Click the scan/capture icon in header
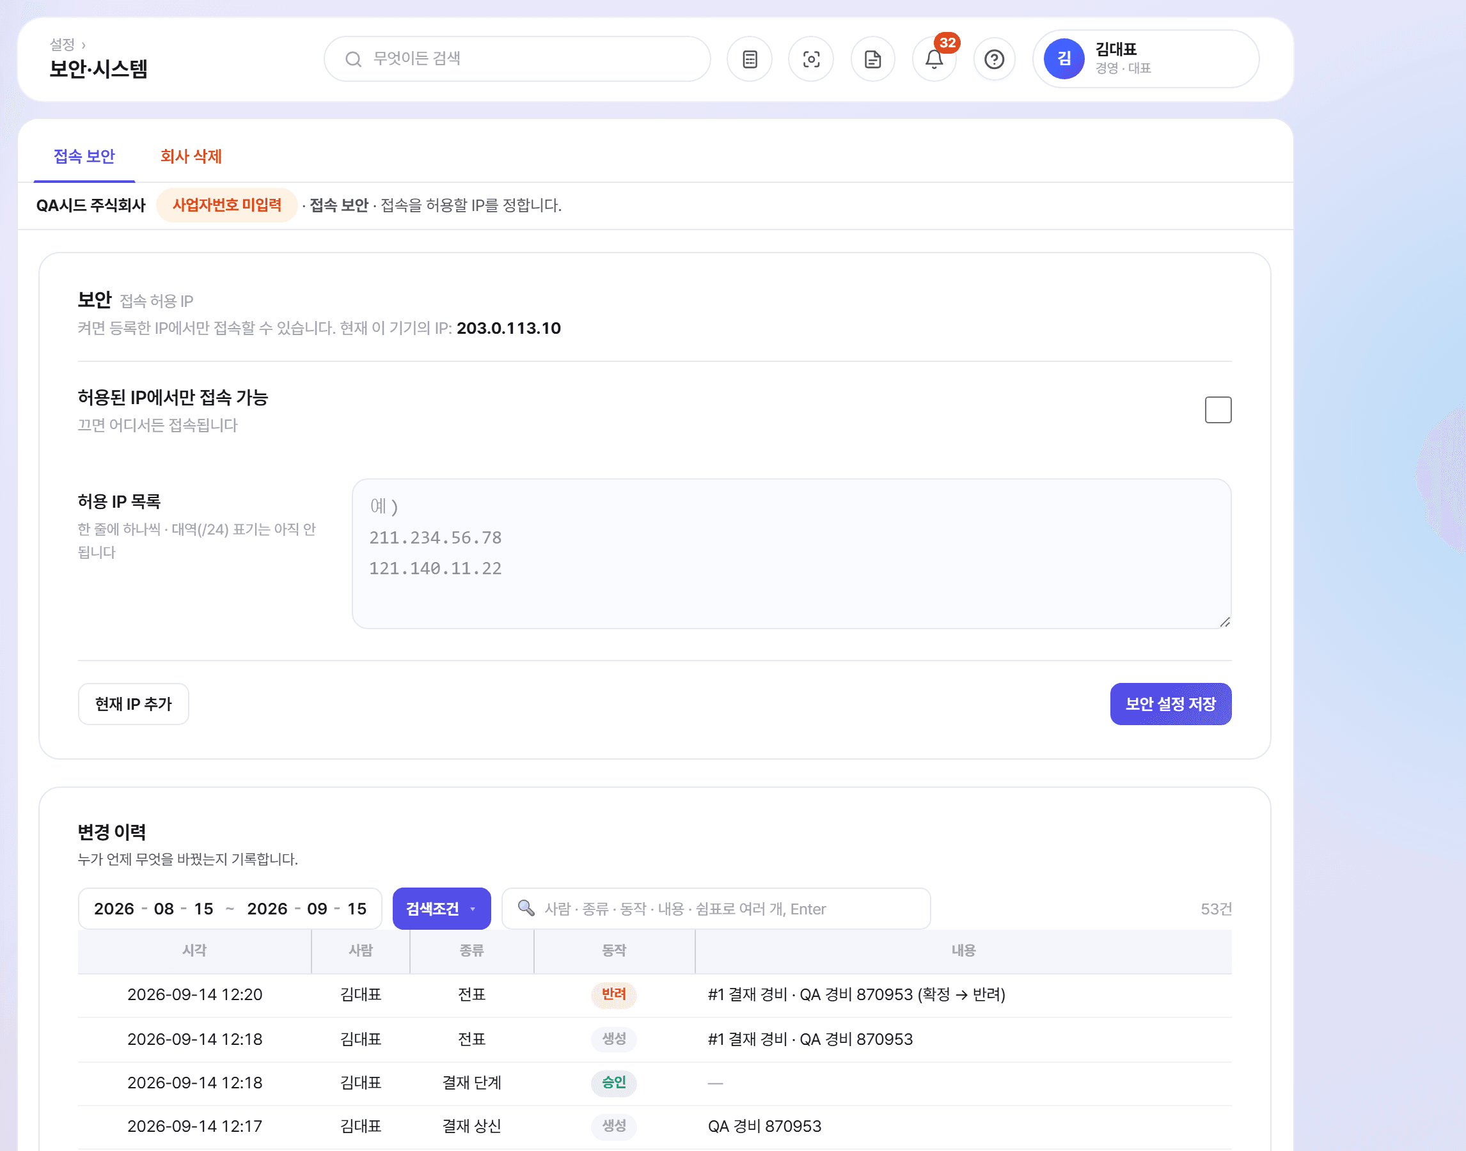This screenshot has height=1151, width=1466. click(x=811, y=59)
